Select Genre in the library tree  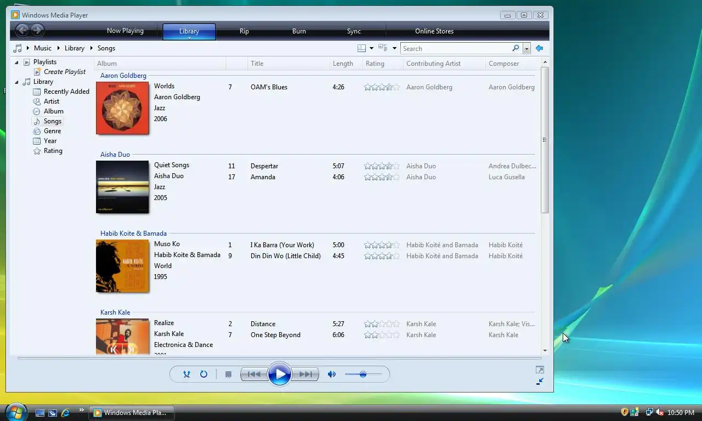(x=52, y=131)
